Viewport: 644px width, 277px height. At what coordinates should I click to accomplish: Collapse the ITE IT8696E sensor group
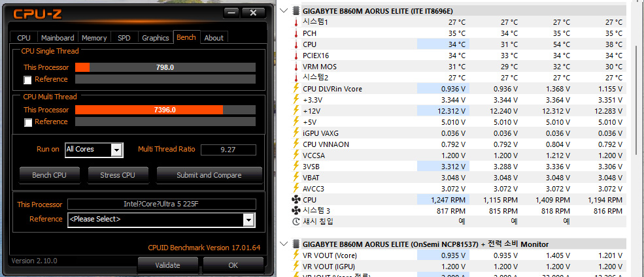coord(284,10)
